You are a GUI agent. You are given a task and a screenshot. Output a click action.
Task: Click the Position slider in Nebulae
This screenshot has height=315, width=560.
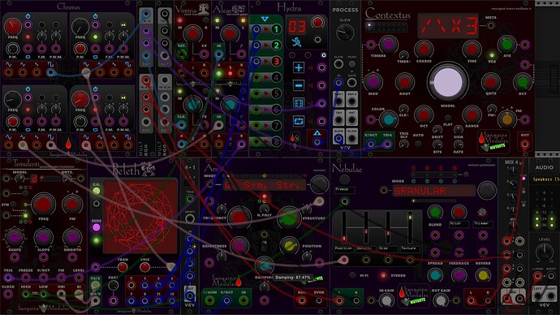344,228
